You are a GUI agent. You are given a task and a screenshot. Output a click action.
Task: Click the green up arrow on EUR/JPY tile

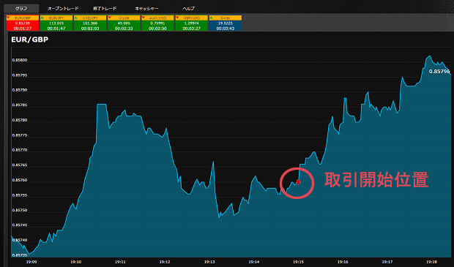42,18
